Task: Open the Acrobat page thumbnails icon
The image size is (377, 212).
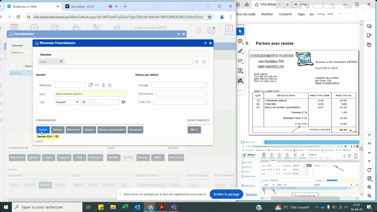Action: coord(369,45)
